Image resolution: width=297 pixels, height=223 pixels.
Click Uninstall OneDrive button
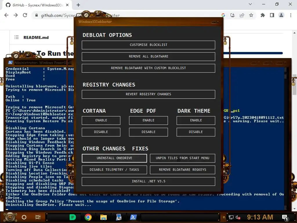click(x=114, y=158)
